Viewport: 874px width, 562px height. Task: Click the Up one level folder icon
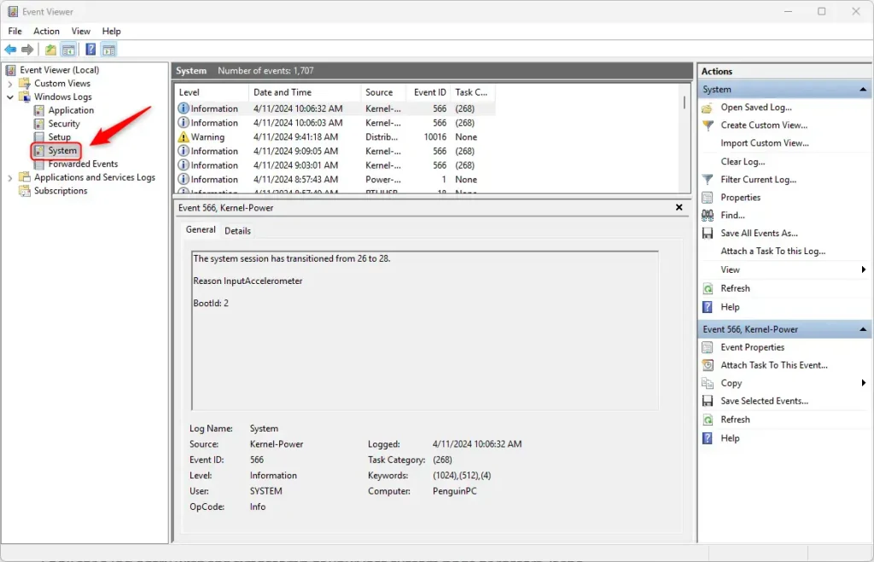tap(50, 49)
